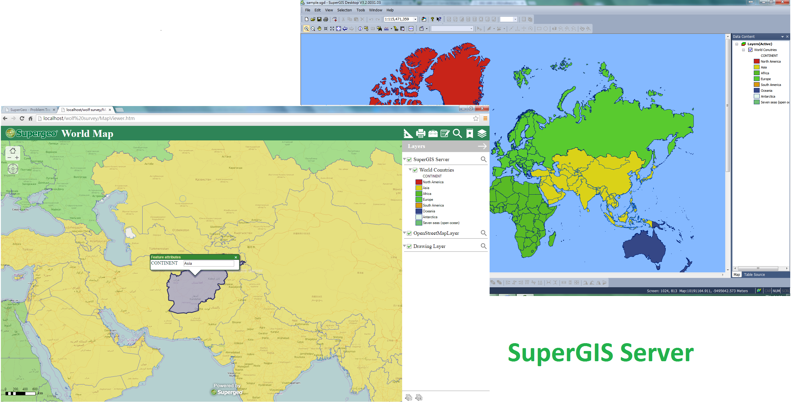The width and height of the screenshot is (792, 402).
Task: Toggle World Conutries checkbox in Data Content panel
Action: tap(751, 50)
